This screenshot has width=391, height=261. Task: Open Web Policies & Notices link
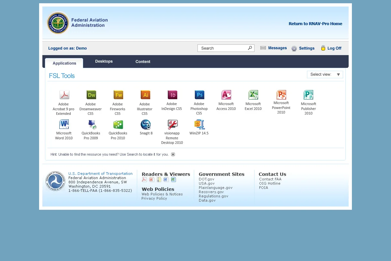(x=162, y=194)
